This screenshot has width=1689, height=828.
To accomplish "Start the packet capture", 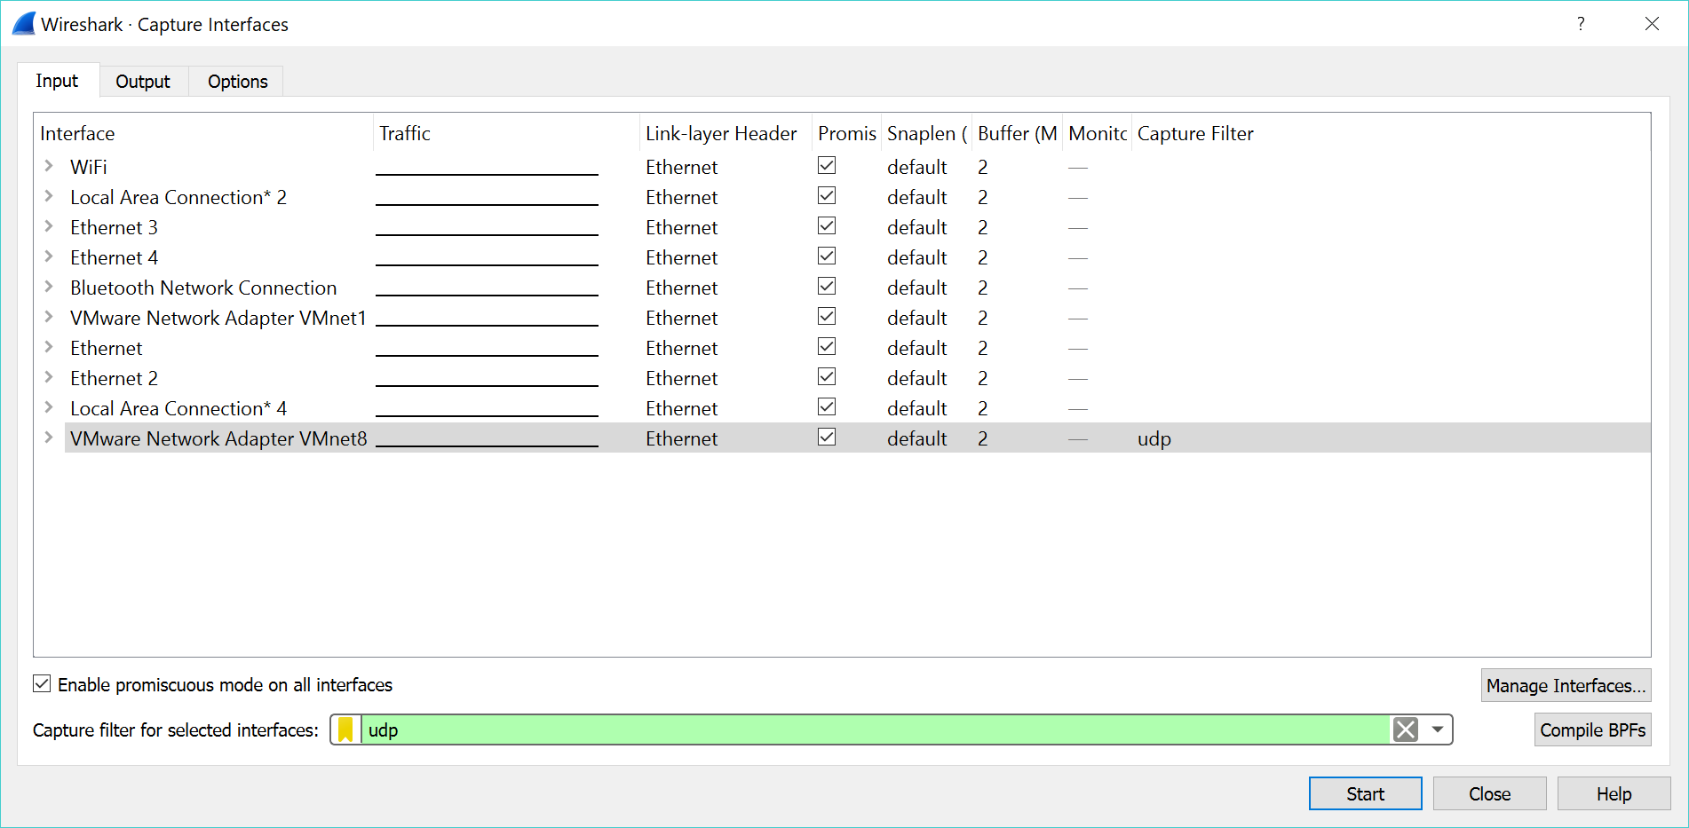I will pos(1365,793).
